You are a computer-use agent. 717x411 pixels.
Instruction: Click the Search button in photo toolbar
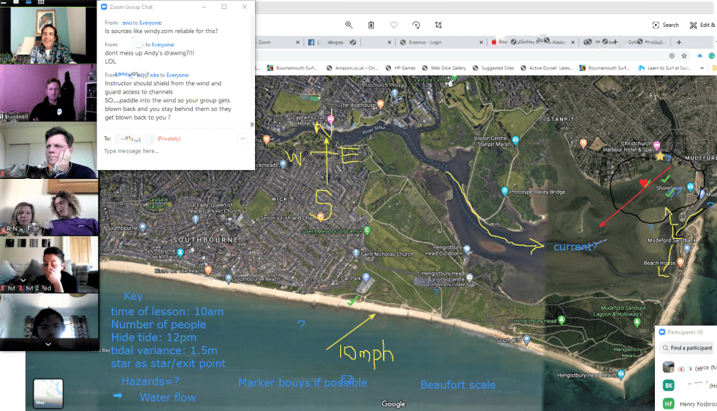tap(665, 25)
